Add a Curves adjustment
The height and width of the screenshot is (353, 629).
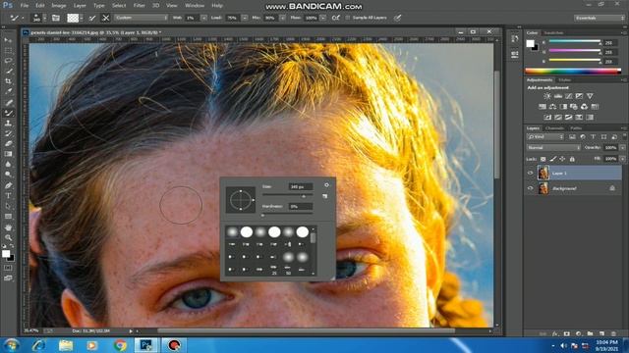pos(568,96)
